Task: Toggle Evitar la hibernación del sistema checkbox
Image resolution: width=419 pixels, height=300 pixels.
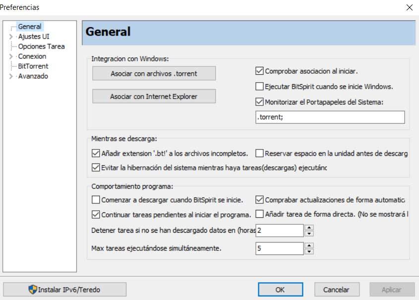Action: pos(96,167)
